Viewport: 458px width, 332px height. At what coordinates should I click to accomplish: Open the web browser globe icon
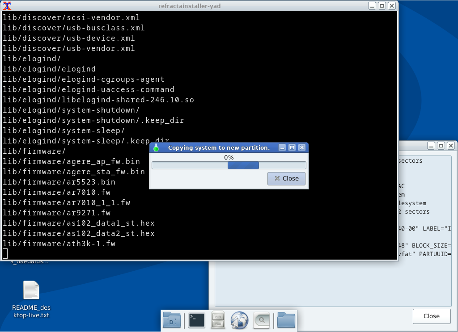(x=239, y=320)
